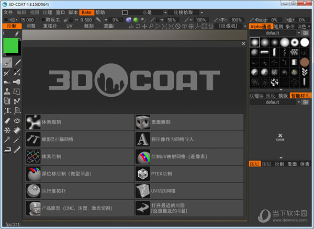Select the Stamp tool
The width and height of the screenshot is (314, 229).
(x=7, y=91)
